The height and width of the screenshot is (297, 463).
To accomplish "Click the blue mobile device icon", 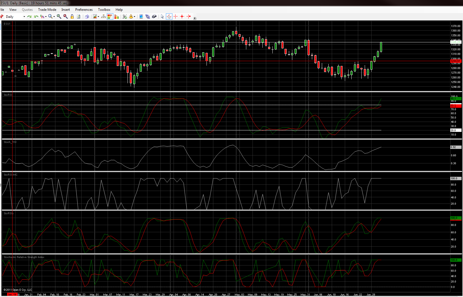I will coord(141,17).
